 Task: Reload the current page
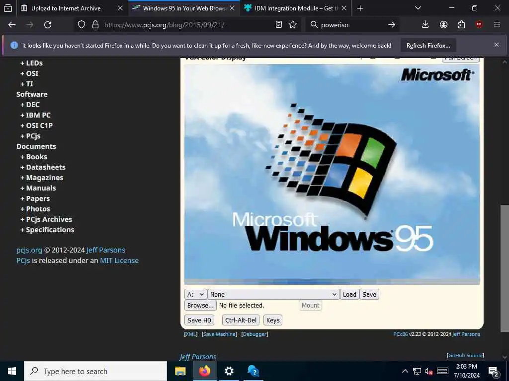tap(48, 25)
